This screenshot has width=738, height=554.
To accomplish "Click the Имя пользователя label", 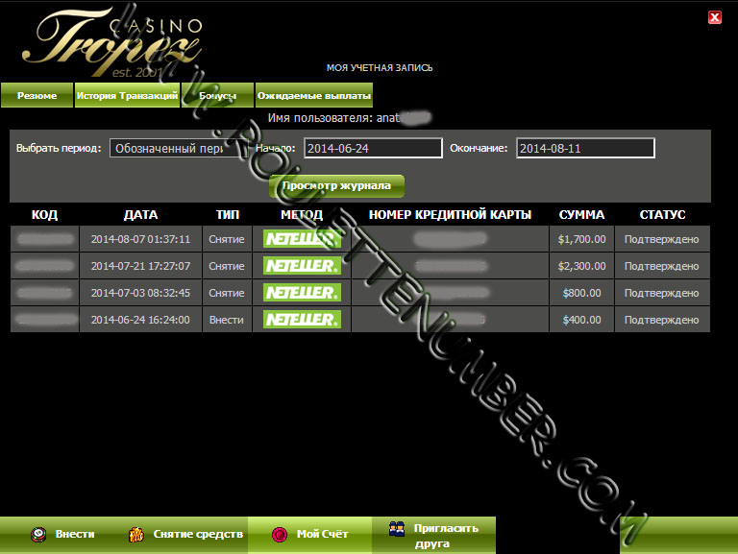I will (x=321, y=117).
